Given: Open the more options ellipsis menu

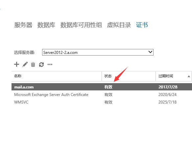Looking at the screenshot, I should [x=50, y=64].
